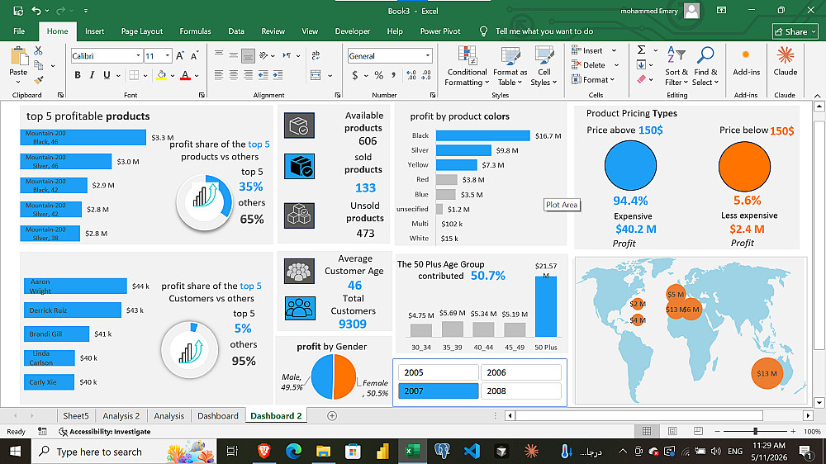Click the Merge & Center icon
This screenshot has height=464, width=826.
tap(316, 75)
